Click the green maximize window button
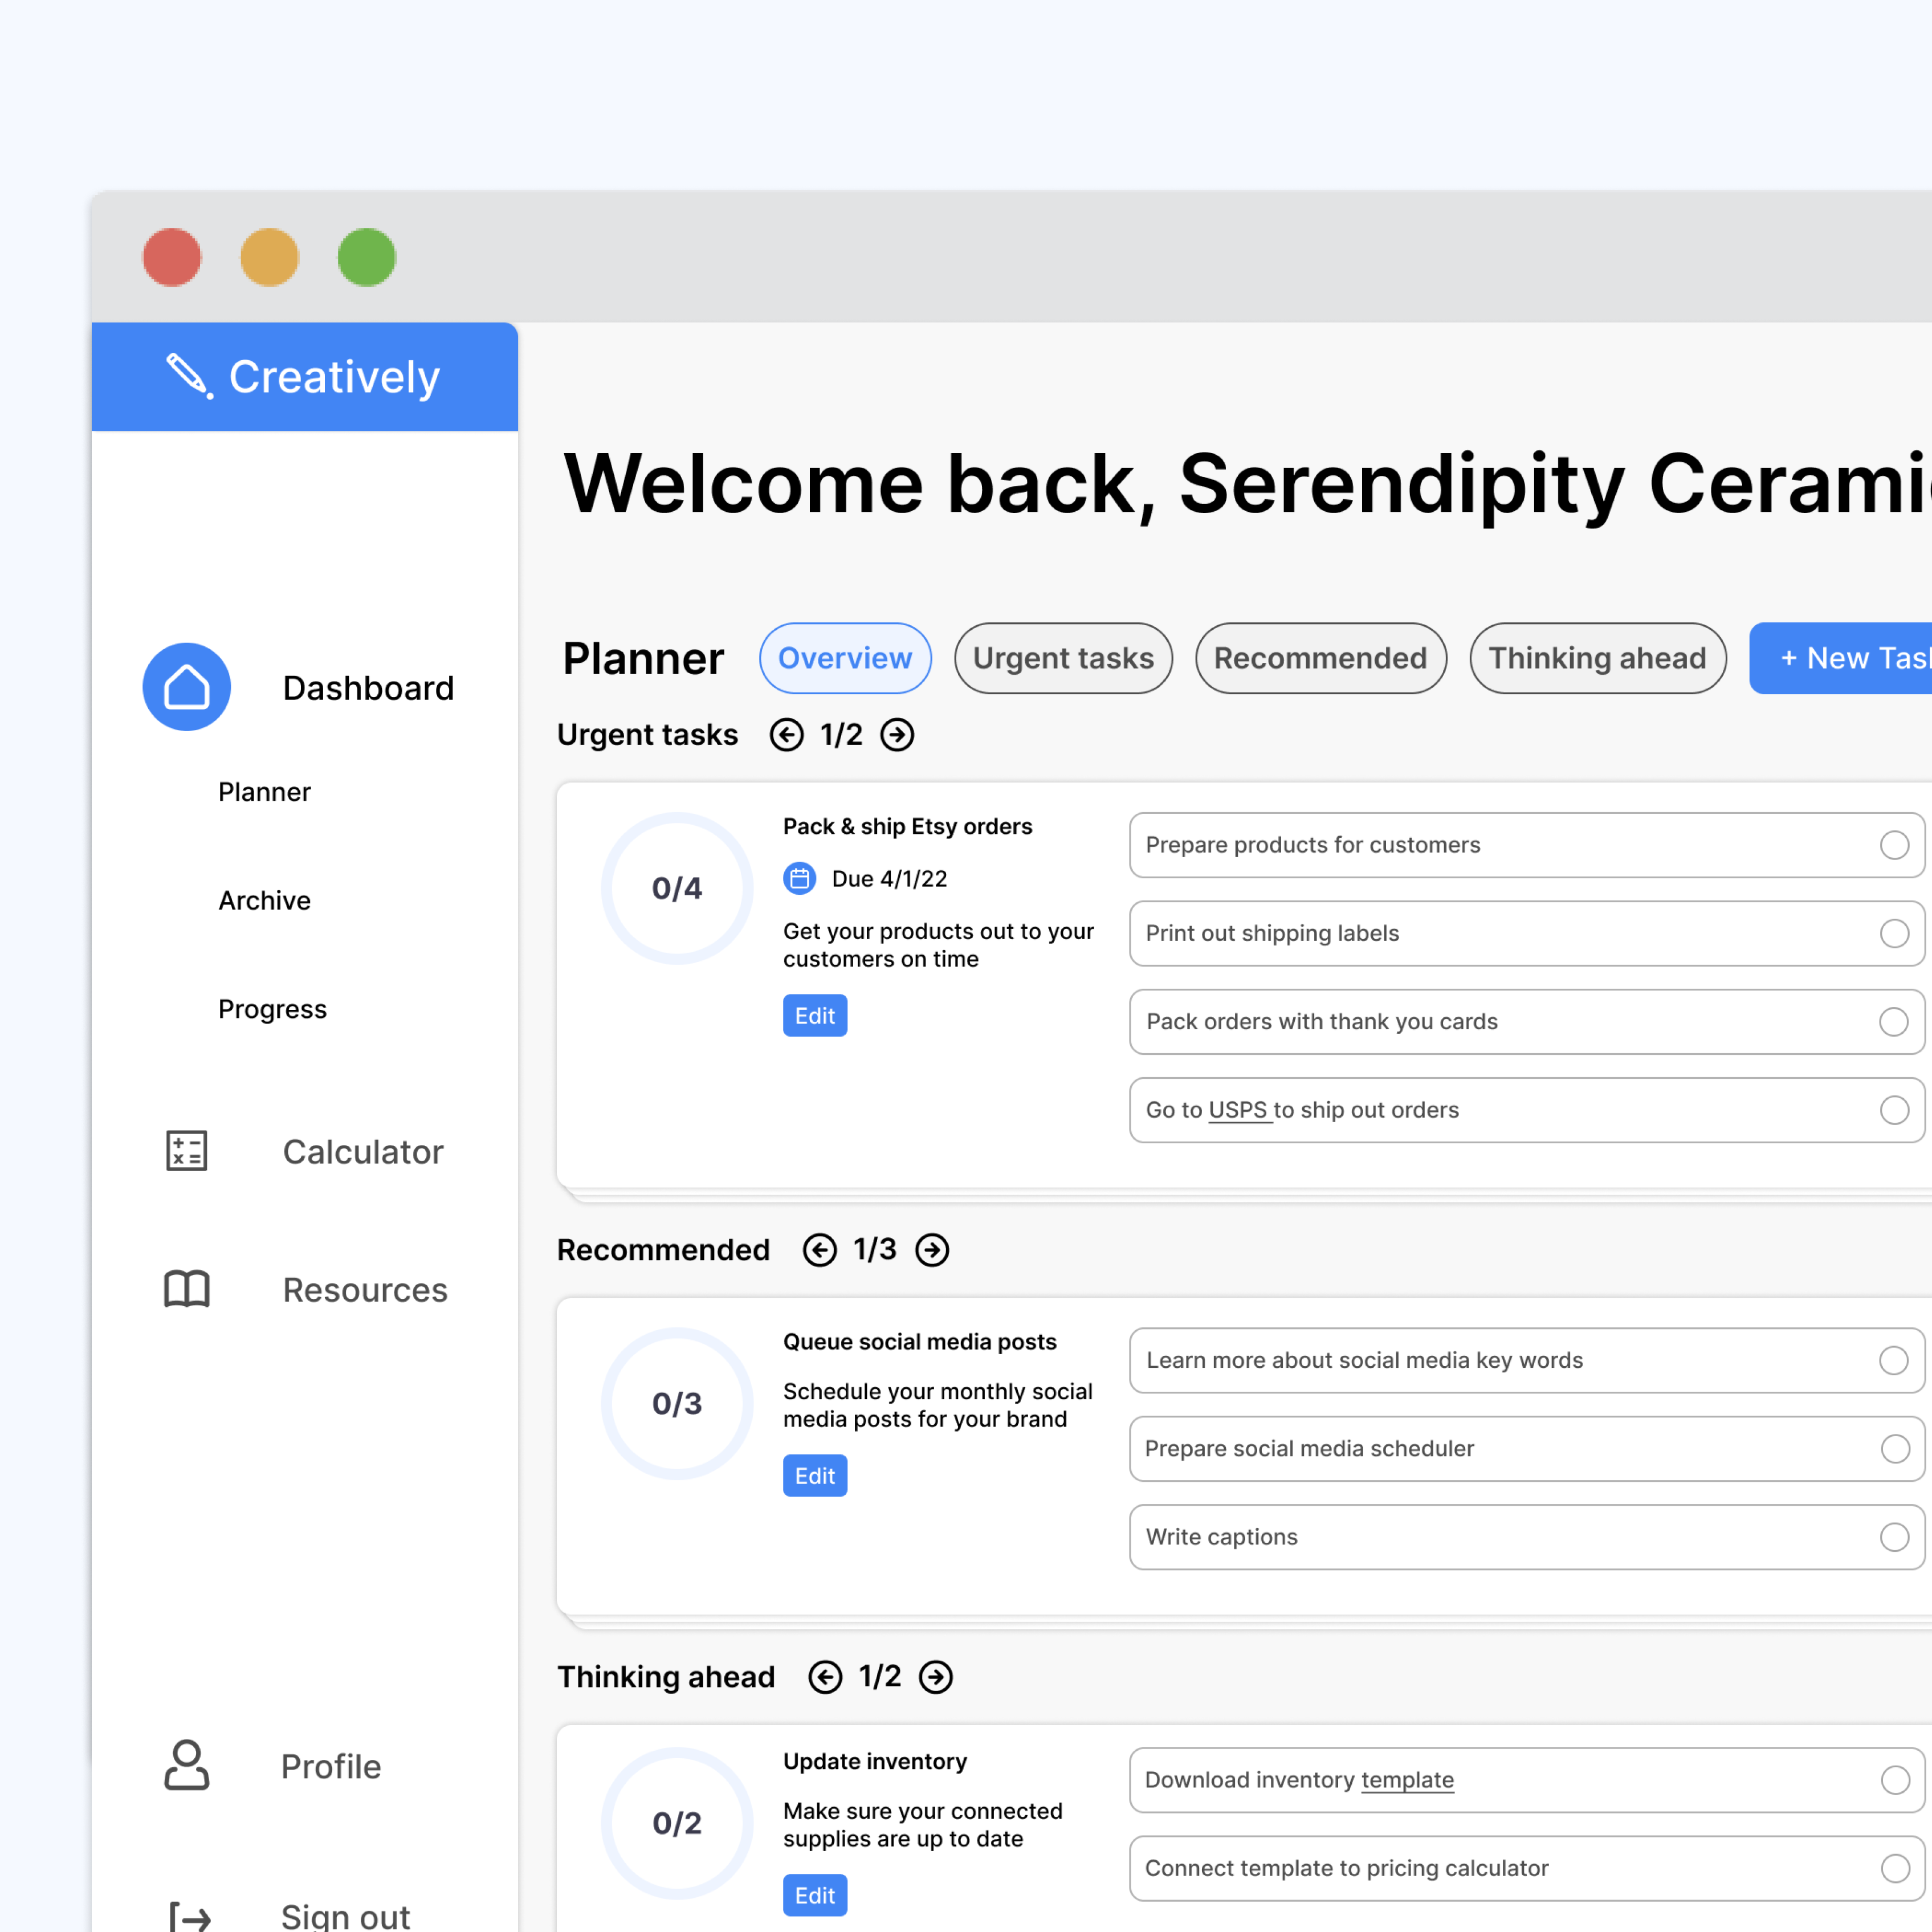 tap(367, 257)
